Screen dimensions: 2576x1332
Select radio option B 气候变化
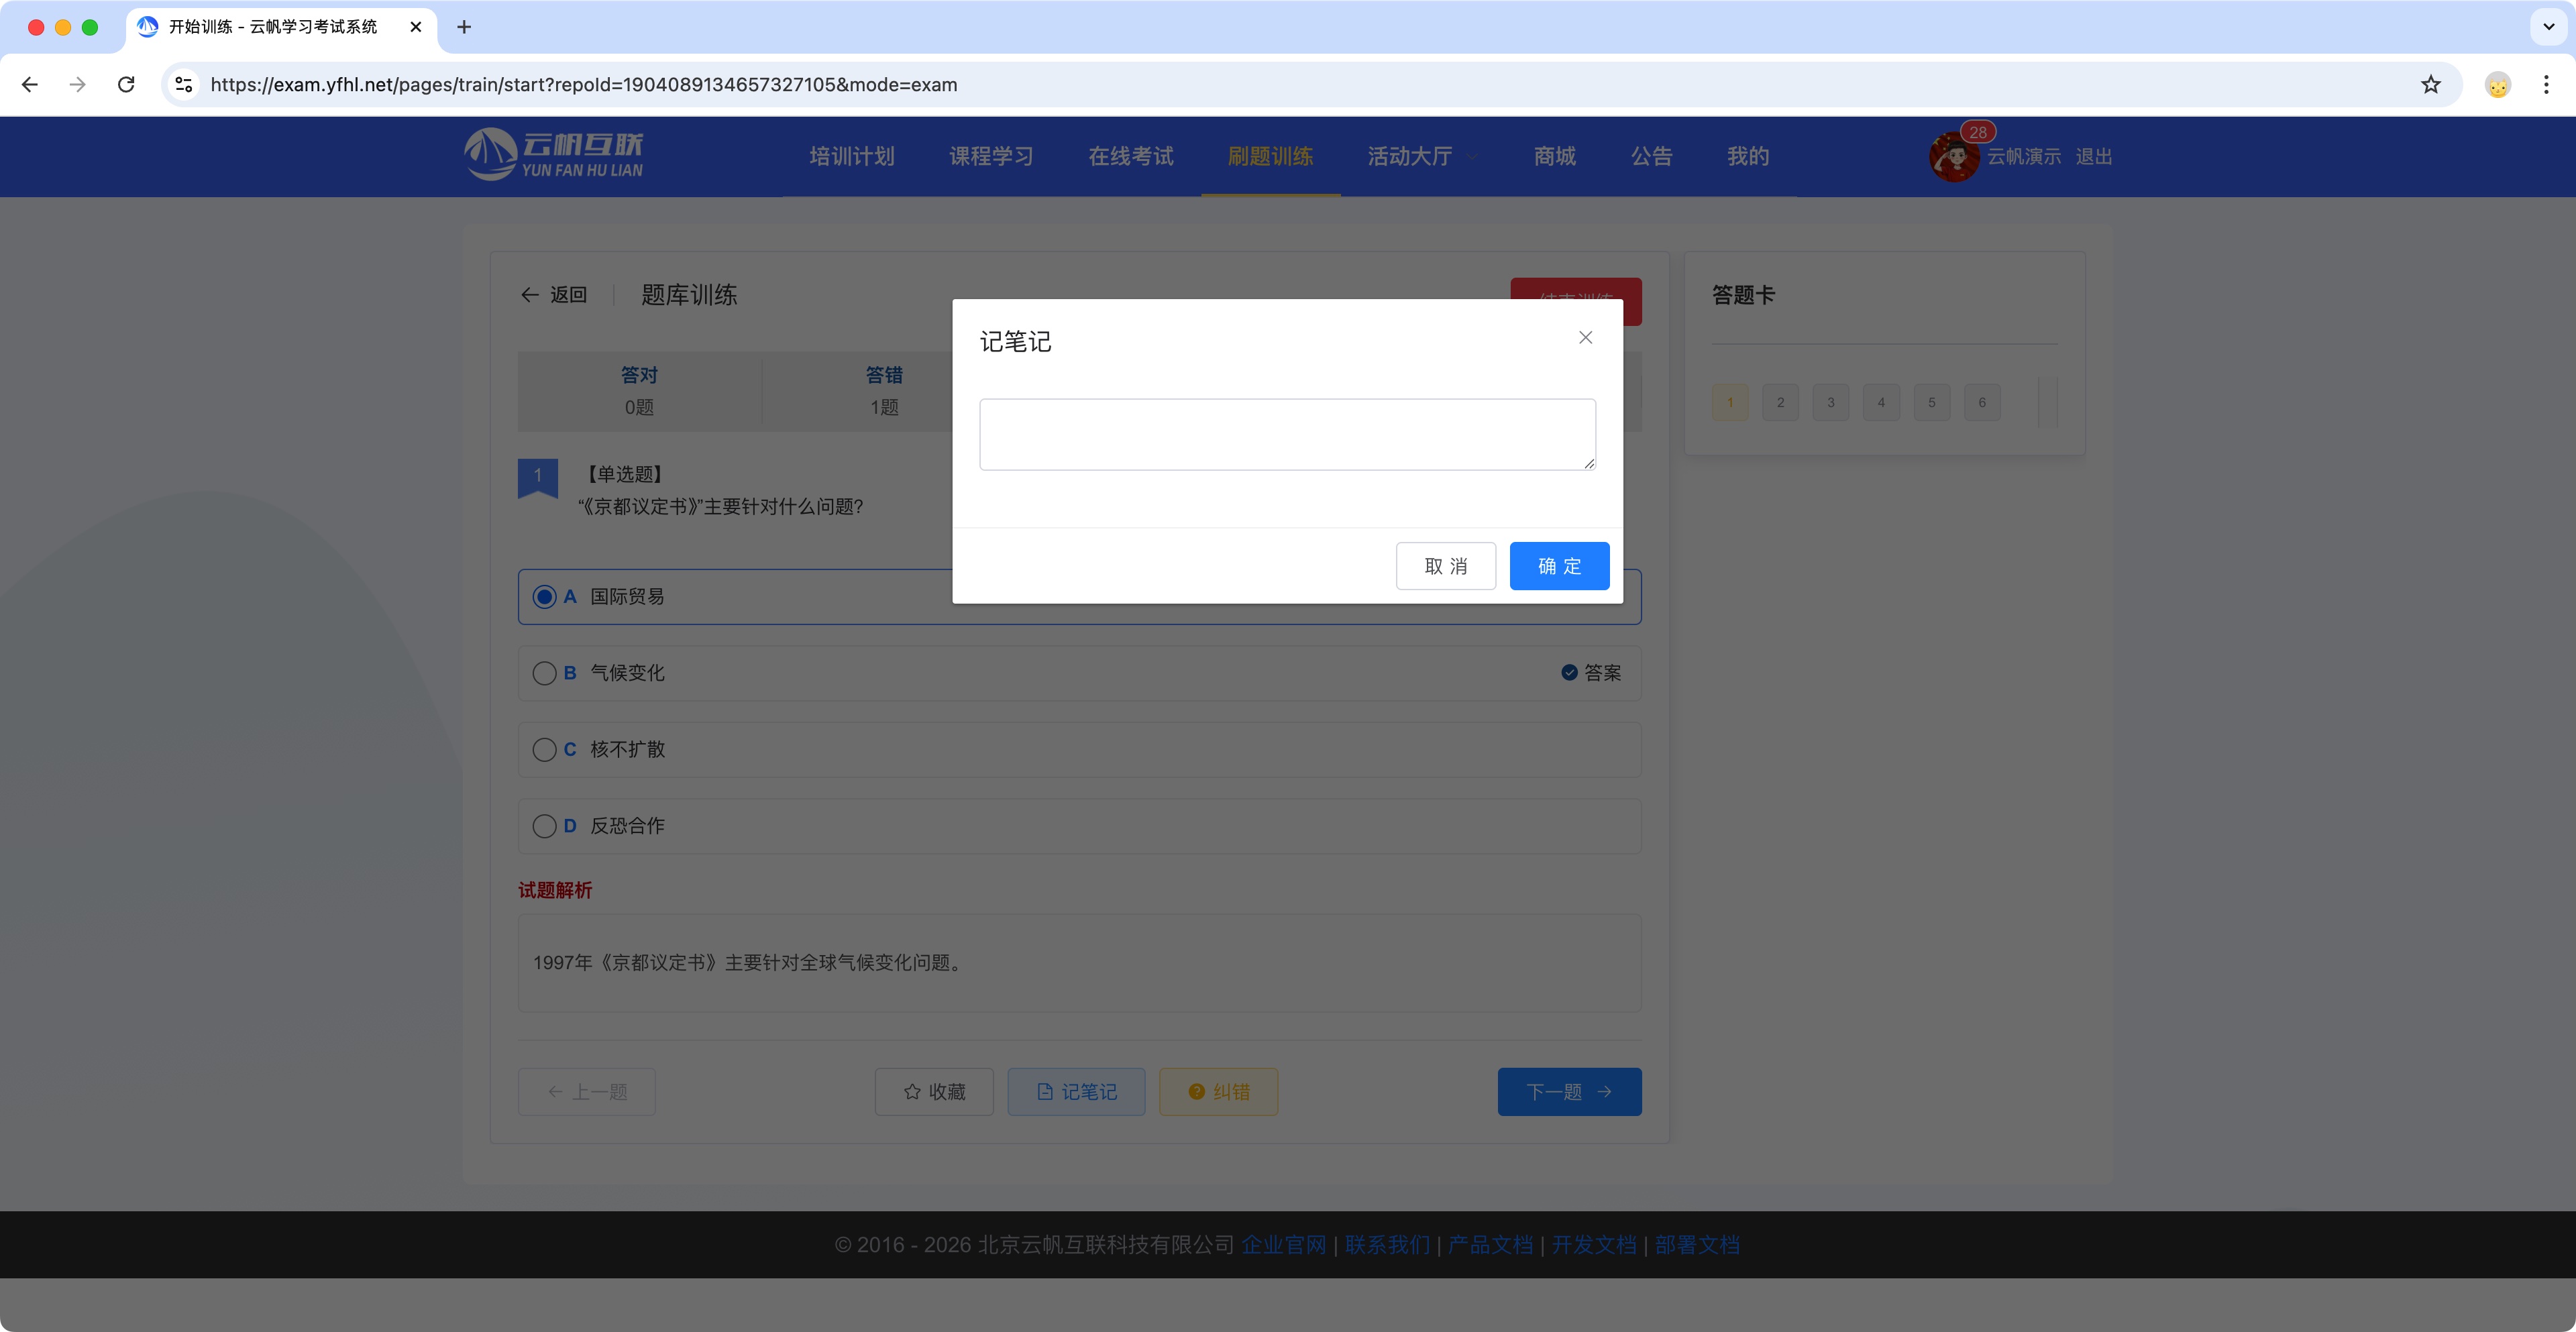[544, 673]
